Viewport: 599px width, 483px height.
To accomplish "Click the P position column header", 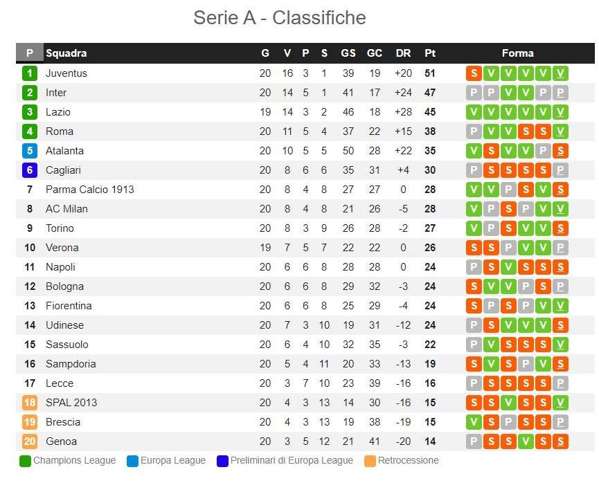I will (x=30, y=53).
